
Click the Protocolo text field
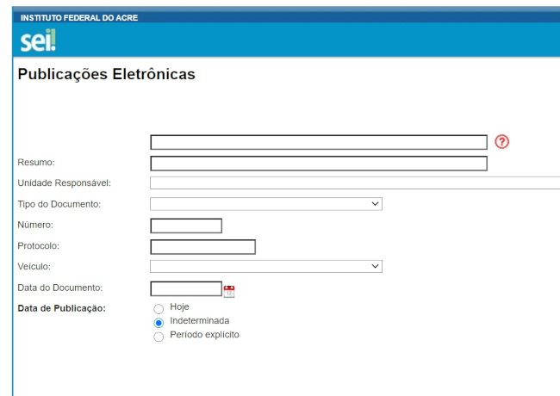(202, 247)
